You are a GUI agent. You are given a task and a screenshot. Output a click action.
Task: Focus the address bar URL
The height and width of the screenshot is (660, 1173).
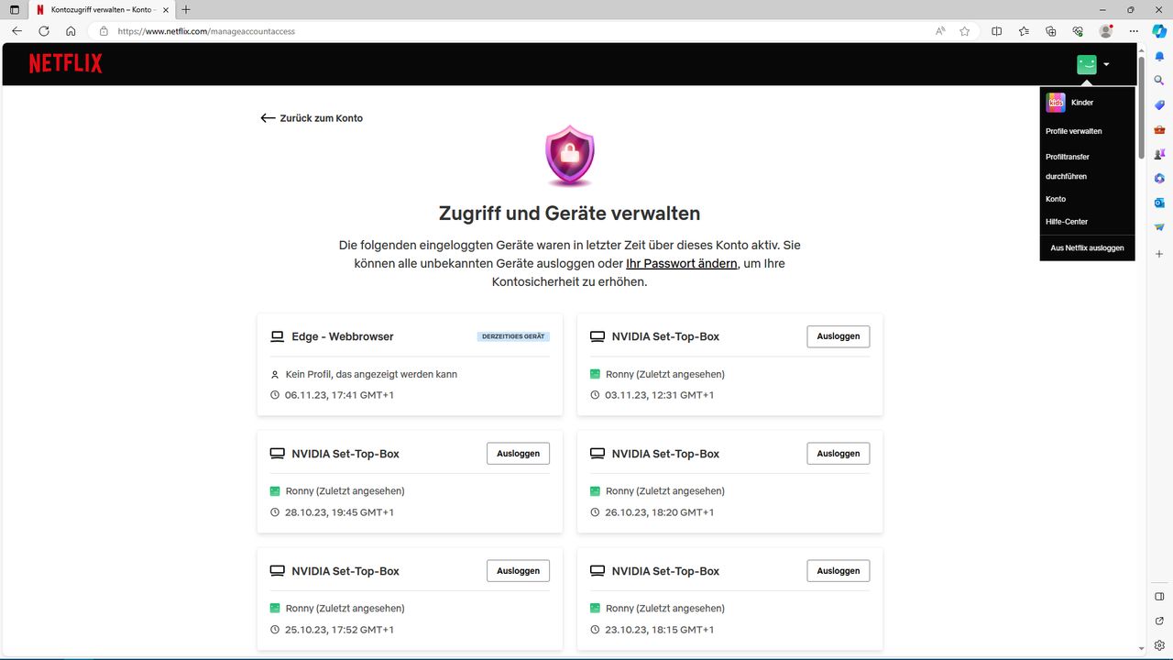tap(206, 31)
